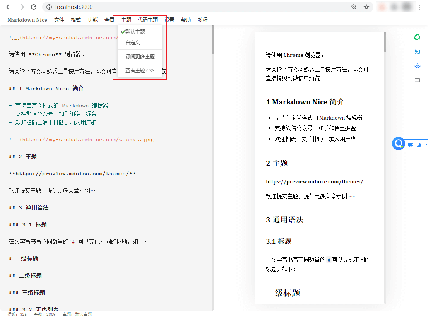Click the editor pane scrollbar

[x=213, y=39]
